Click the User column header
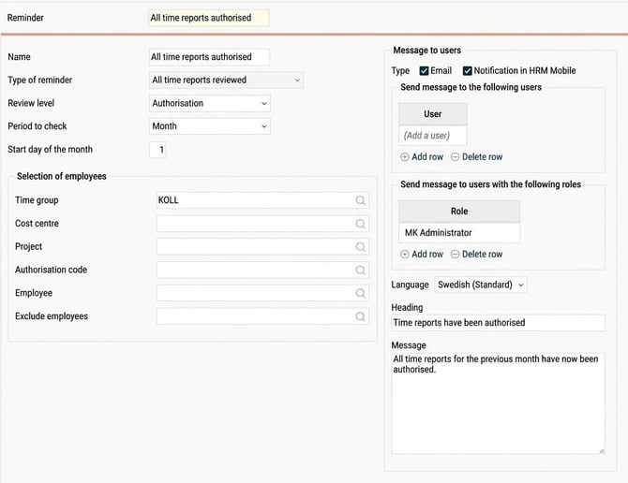Image resolution: width=628 pixels, height=483 pixels. [x=432, y=114]
